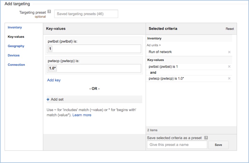
Task: Click help icon next to Save selected criteria
Action: [206, 138]
